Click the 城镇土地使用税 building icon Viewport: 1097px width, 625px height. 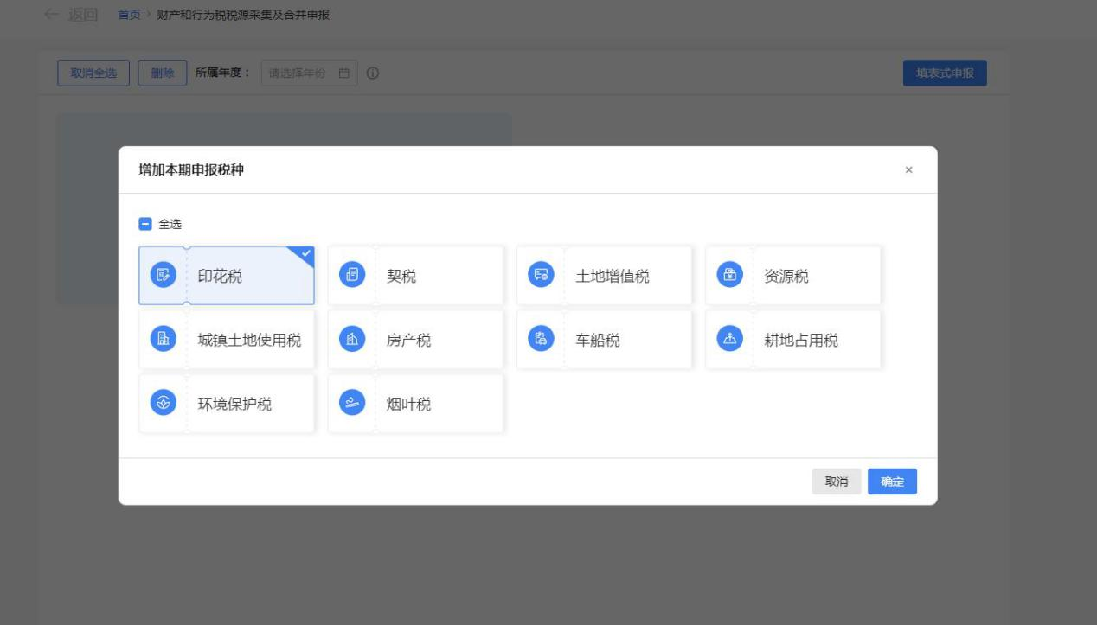pyautogui.click(x=163, y=340)
